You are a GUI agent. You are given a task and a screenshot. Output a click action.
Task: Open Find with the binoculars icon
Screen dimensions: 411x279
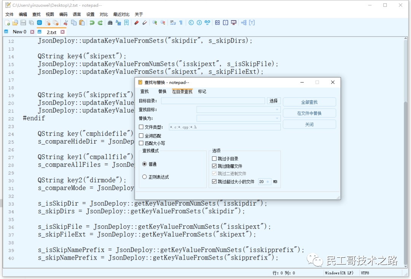coord(110,23)
